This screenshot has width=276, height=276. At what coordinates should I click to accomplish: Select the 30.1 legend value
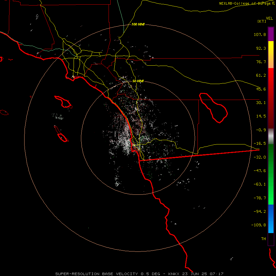click(261, 103)
